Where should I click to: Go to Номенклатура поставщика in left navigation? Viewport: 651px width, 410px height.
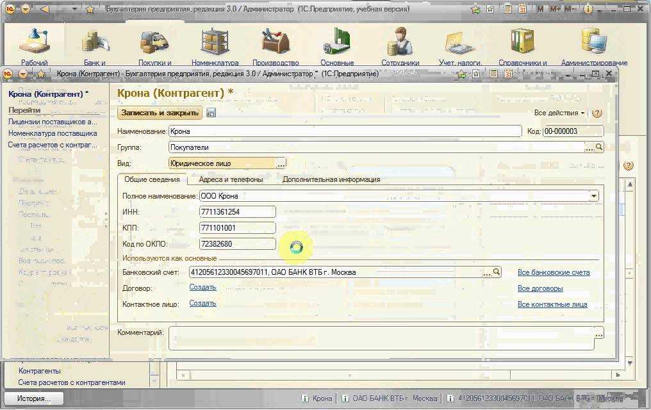point(53,133)
